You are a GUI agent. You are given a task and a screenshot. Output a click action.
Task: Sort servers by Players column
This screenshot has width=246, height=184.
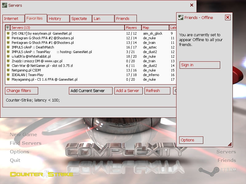click(133, 28)
